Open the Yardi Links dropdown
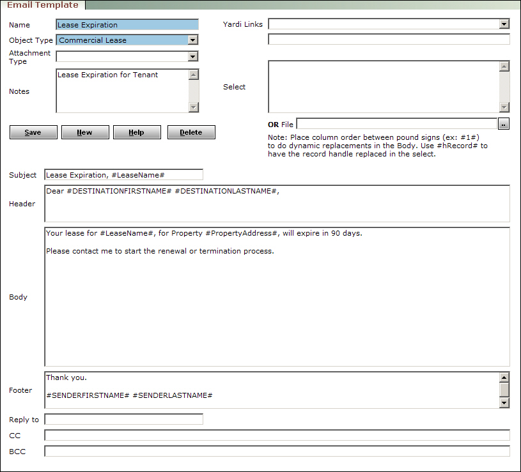This screenshot has width=521, height=472. click(504, 24)
